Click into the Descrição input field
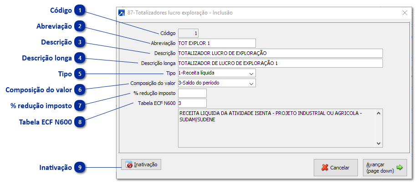This screenshot has height=184, width=418. [280, 53]
